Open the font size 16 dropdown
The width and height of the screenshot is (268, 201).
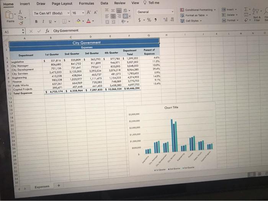pyautogui.click(x=83, y=13)
